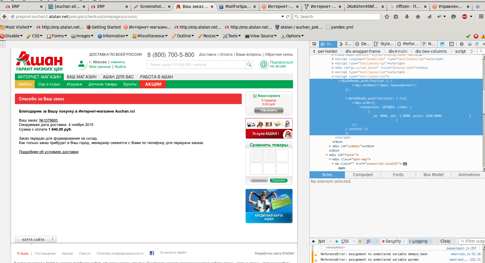Expand the КАРТА САЙТА plus toggle
Viewport: 485px width, 263px height.
[52, 239]
